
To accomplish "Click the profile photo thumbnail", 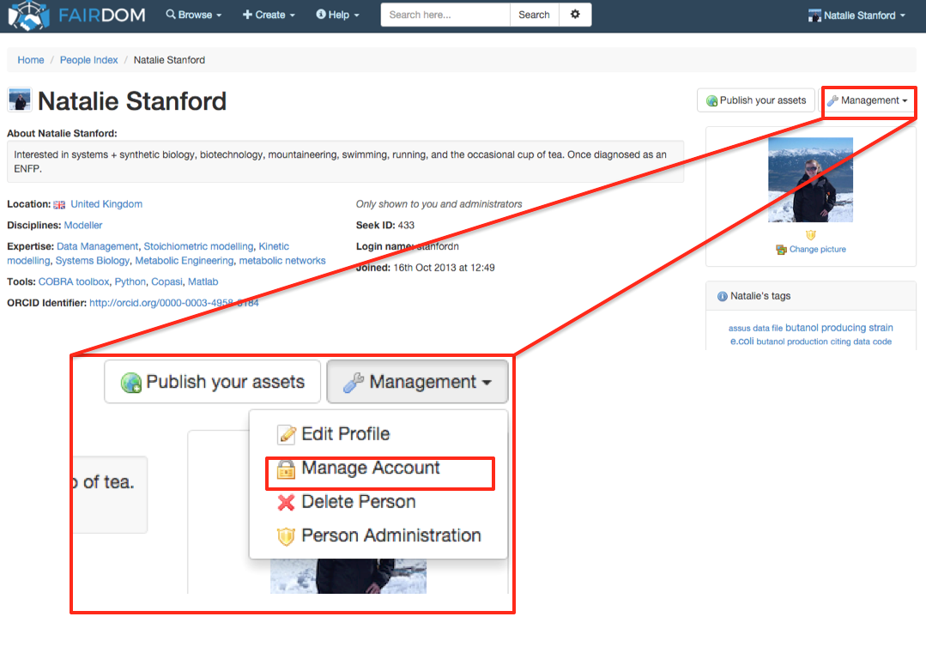I will [810, 180].
